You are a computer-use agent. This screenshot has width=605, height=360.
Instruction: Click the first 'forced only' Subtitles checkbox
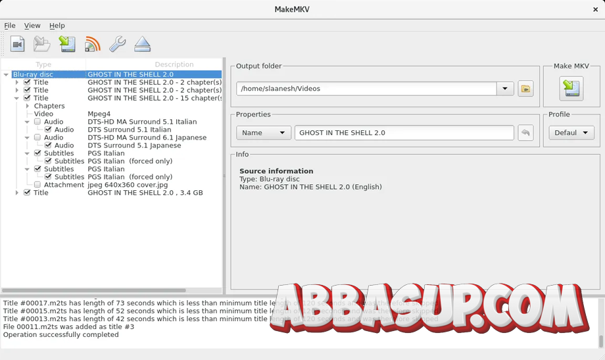tap(48, 161)
